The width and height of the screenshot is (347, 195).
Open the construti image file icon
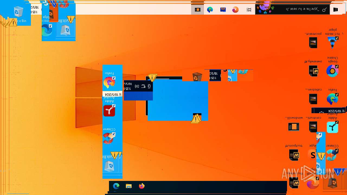[313, 127]
